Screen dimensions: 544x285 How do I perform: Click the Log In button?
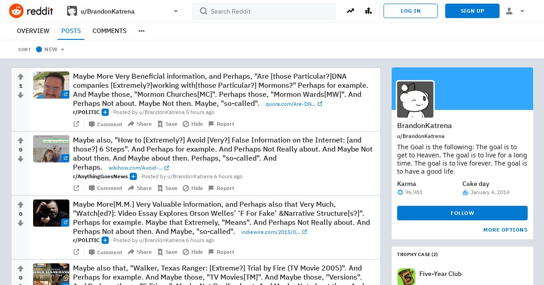tap(411, 11)
